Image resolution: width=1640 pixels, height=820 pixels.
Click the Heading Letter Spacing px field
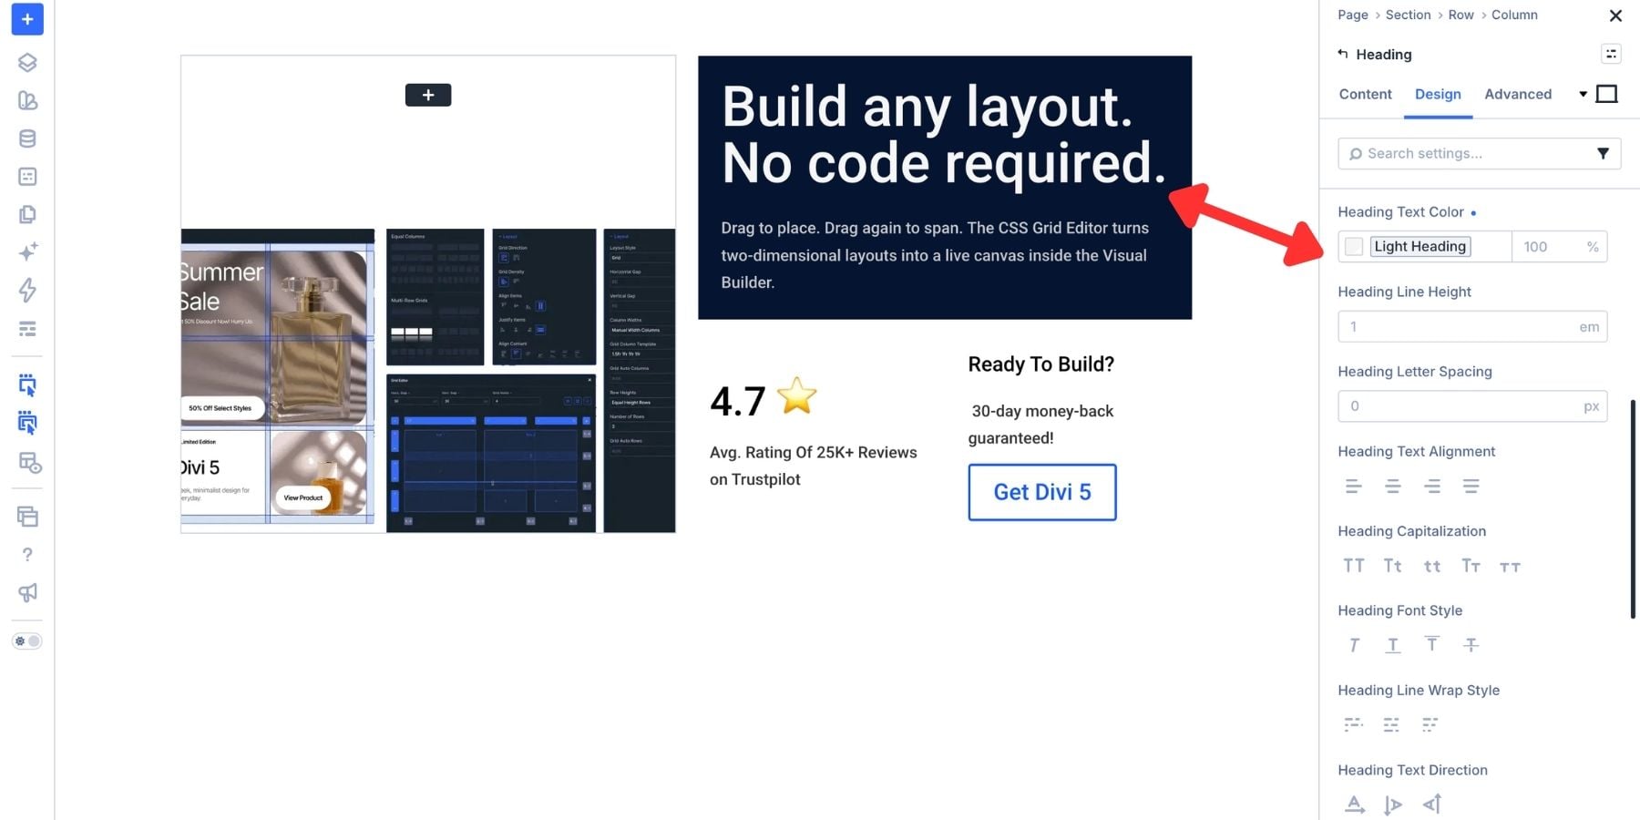pos(1472,406)
